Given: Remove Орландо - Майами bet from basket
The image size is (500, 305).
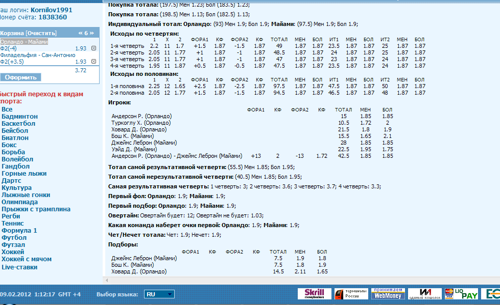Looking at the screenshot, I should [x=94, y=48].
